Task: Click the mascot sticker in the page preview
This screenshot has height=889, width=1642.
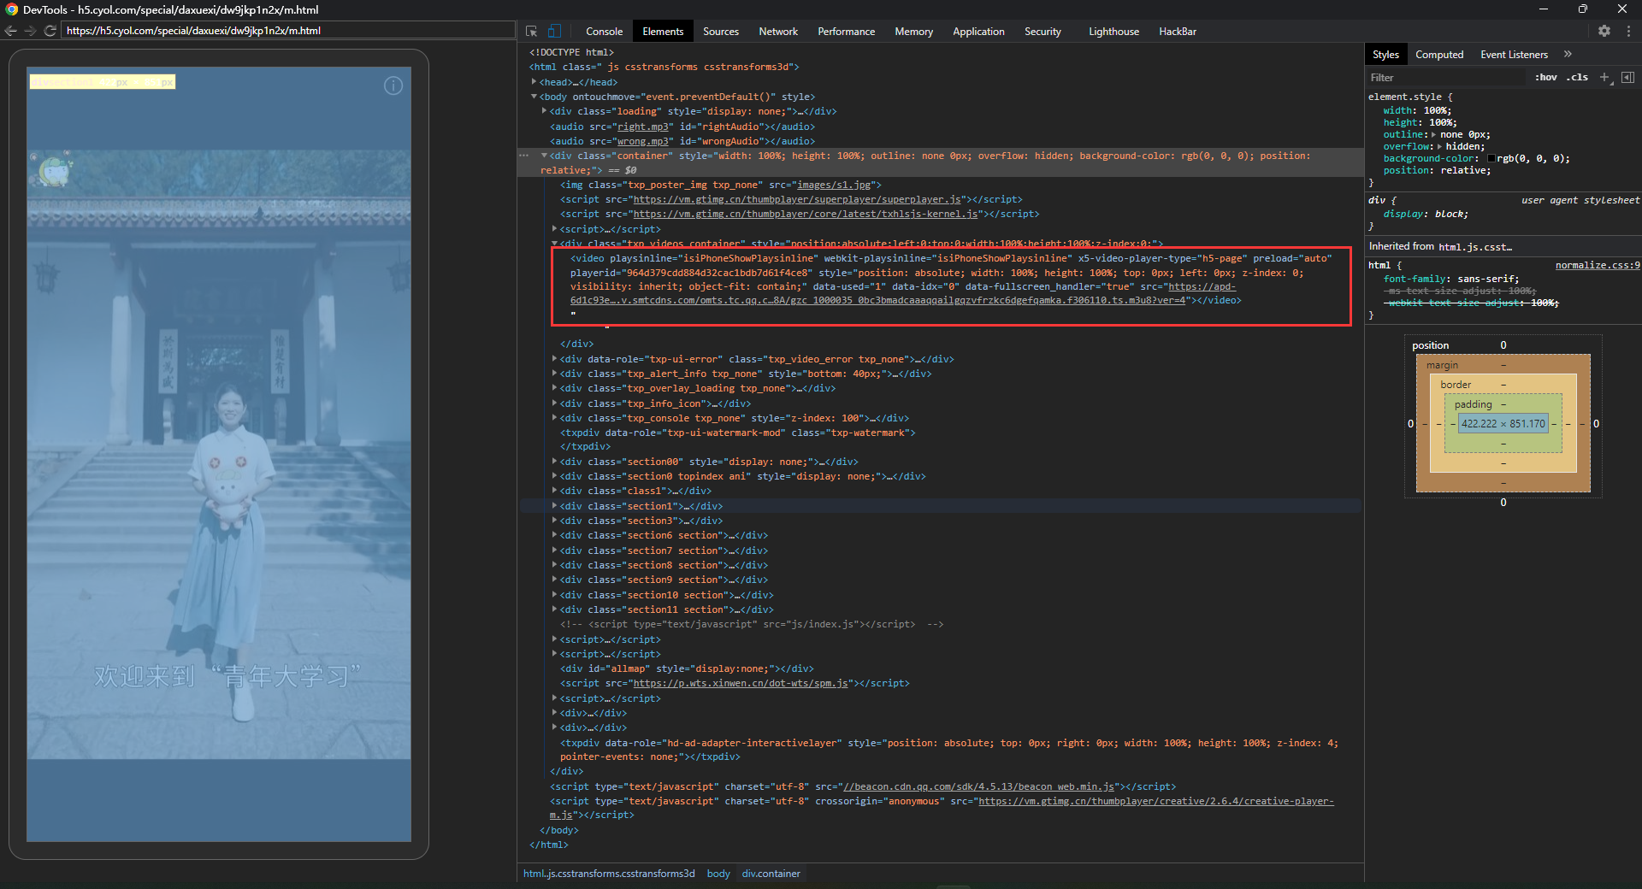Action: pyautogui.click(x=53, y=170)
